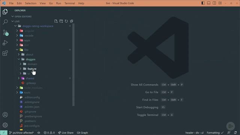Open the Explorer view in activity bar
240x135 pixels.
(x=5, y=12)
